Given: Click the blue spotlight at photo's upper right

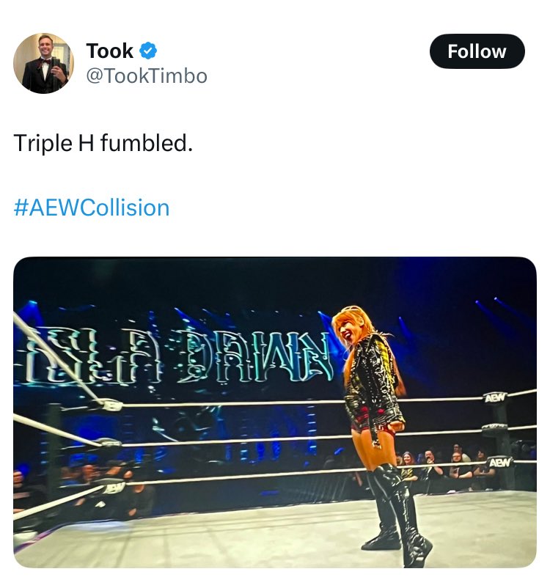Looking at the screenshot, I should 499,306.
